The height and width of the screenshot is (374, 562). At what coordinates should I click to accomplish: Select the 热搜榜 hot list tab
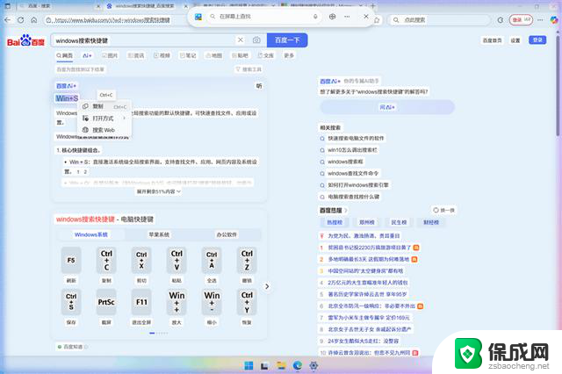[335, 222]
